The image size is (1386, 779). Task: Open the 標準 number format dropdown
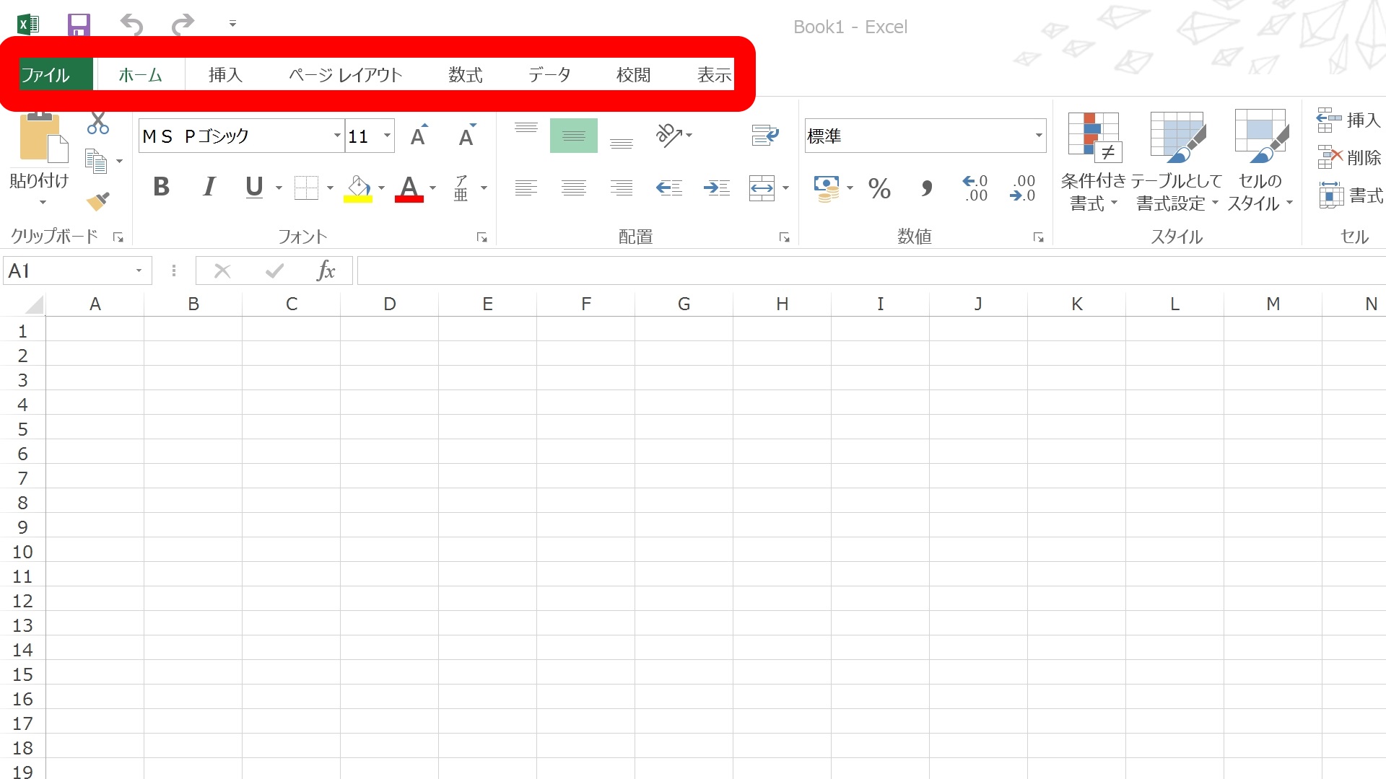[1038, 136]
